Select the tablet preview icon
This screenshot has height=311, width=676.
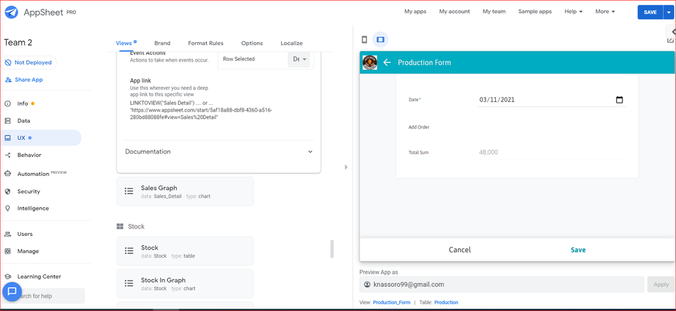click(380, 40)
